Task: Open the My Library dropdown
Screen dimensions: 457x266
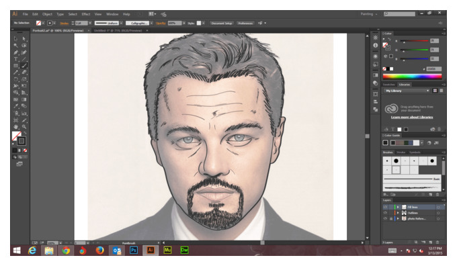Action: (x=407, y=91)
